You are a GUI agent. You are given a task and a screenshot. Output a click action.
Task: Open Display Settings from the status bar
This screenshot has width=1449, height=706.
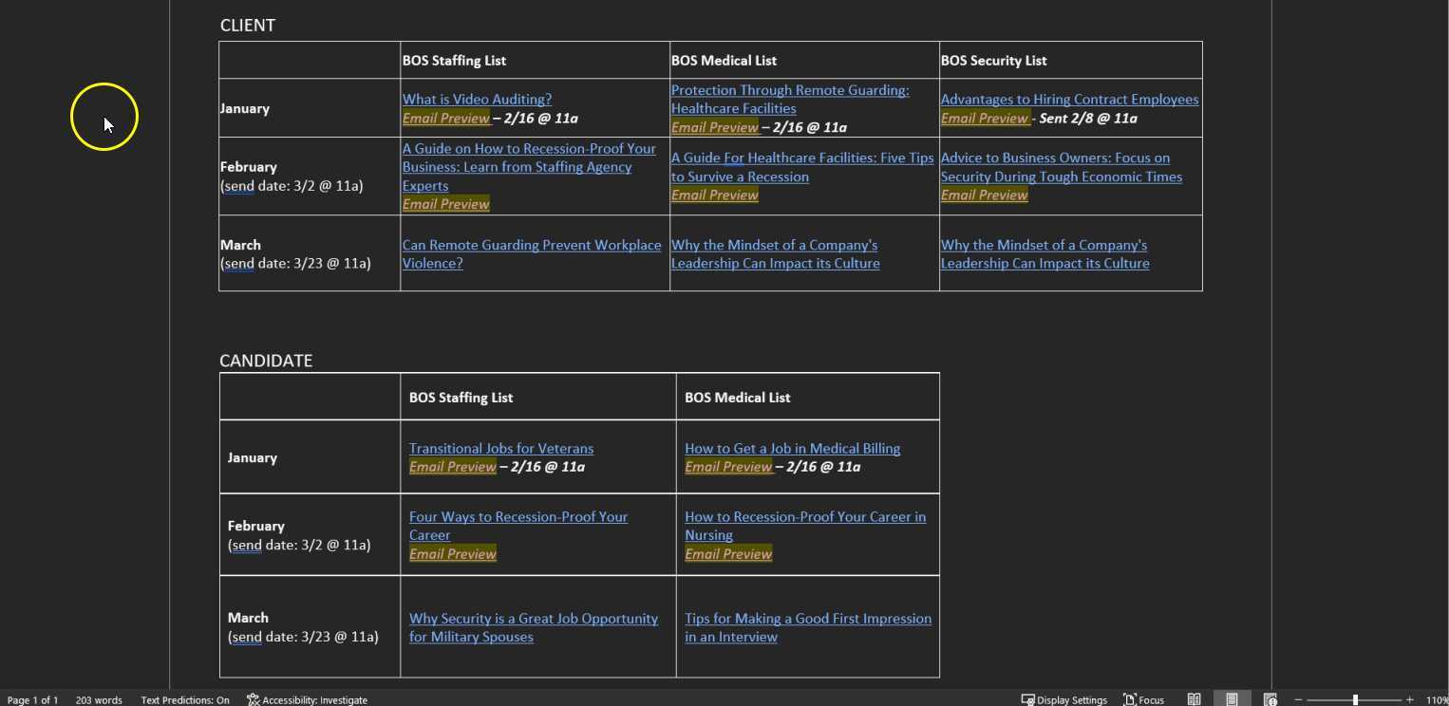pyautogui.click(x=1064, y=699)
